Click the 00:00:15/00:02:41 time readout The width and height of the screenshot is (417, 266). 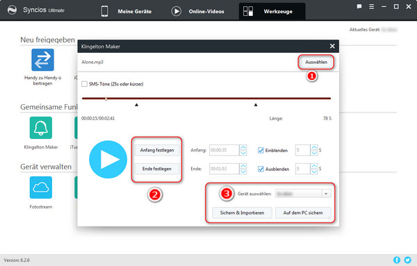[98, 119]
